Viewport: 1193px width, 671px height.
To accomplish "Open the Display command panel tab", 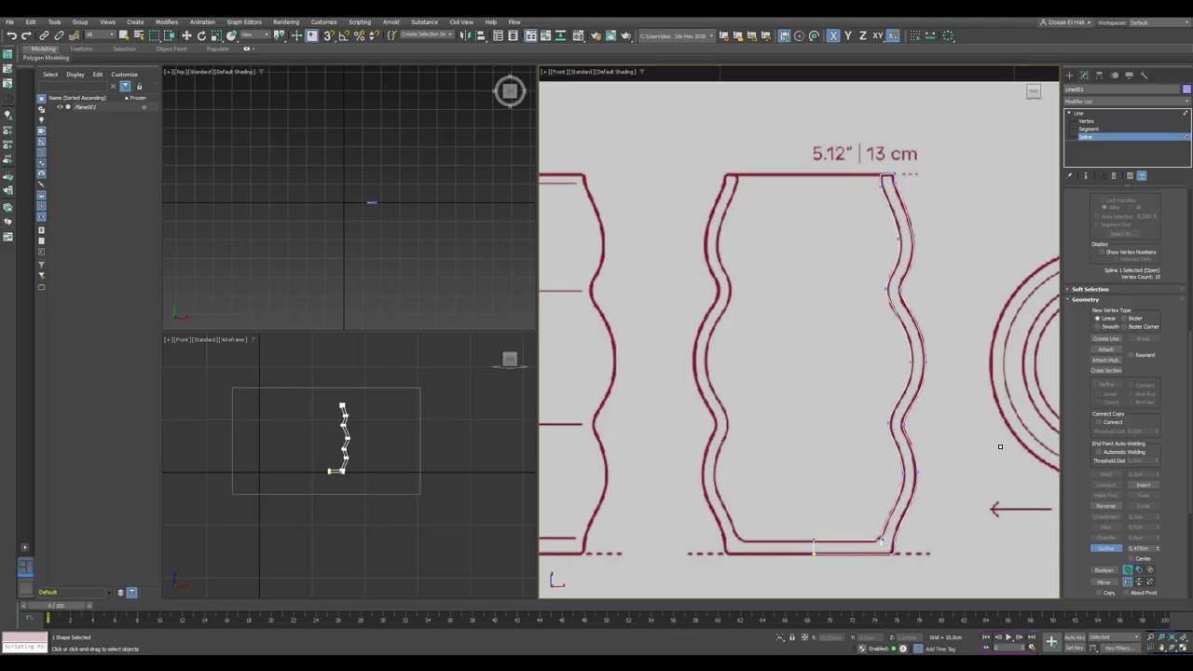I will (1129, 75).
